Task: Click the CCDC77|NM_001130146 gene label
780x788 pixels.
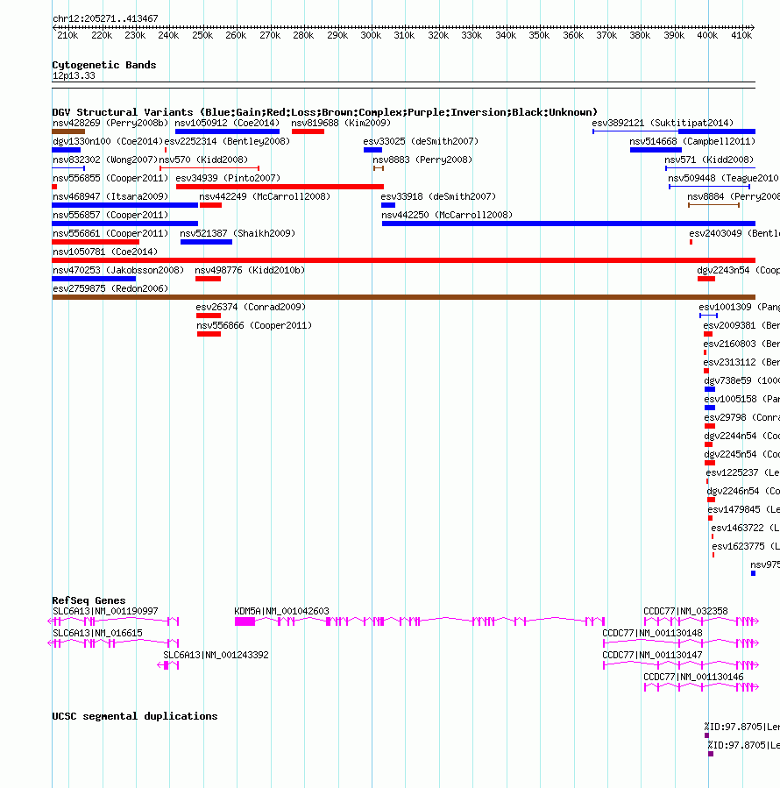Action: (693, 677)
